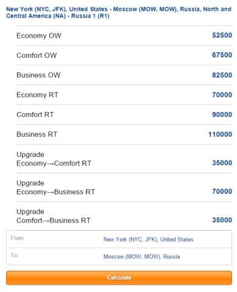Select the Economy RT row
Screen dimensions: 237x292
click(x=124, y=95)
